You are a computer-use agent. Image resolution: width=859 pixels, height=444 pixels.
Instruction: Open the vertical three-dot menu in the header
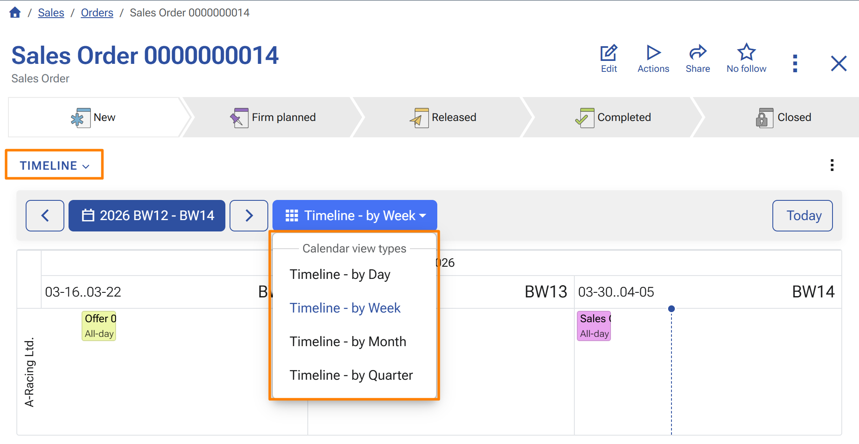coord(795,63)
